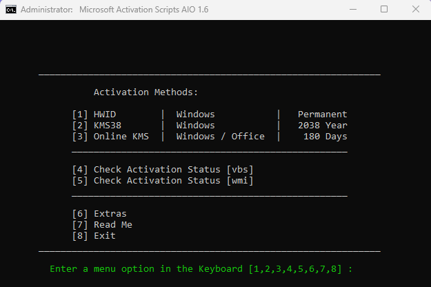
Task: Click the command prompt icon in title bar
Action: click(x=11, y=10)
